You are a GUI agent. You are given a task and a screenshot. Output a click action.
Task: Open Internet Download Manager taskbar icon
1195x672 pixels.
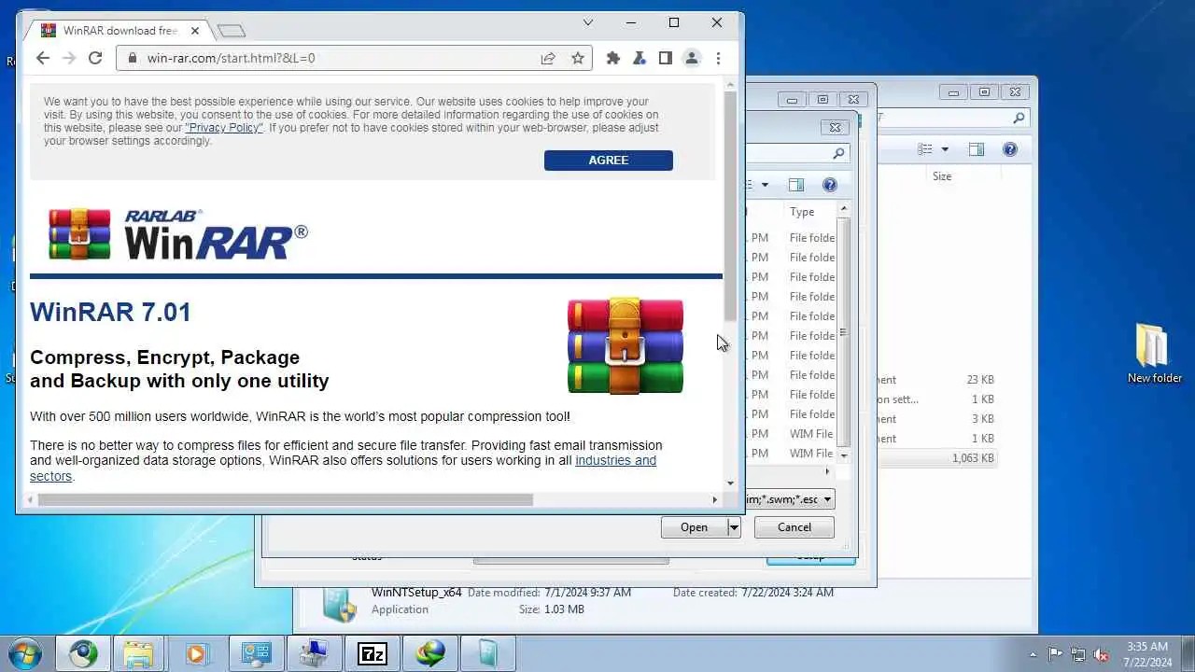coord(430,653)
